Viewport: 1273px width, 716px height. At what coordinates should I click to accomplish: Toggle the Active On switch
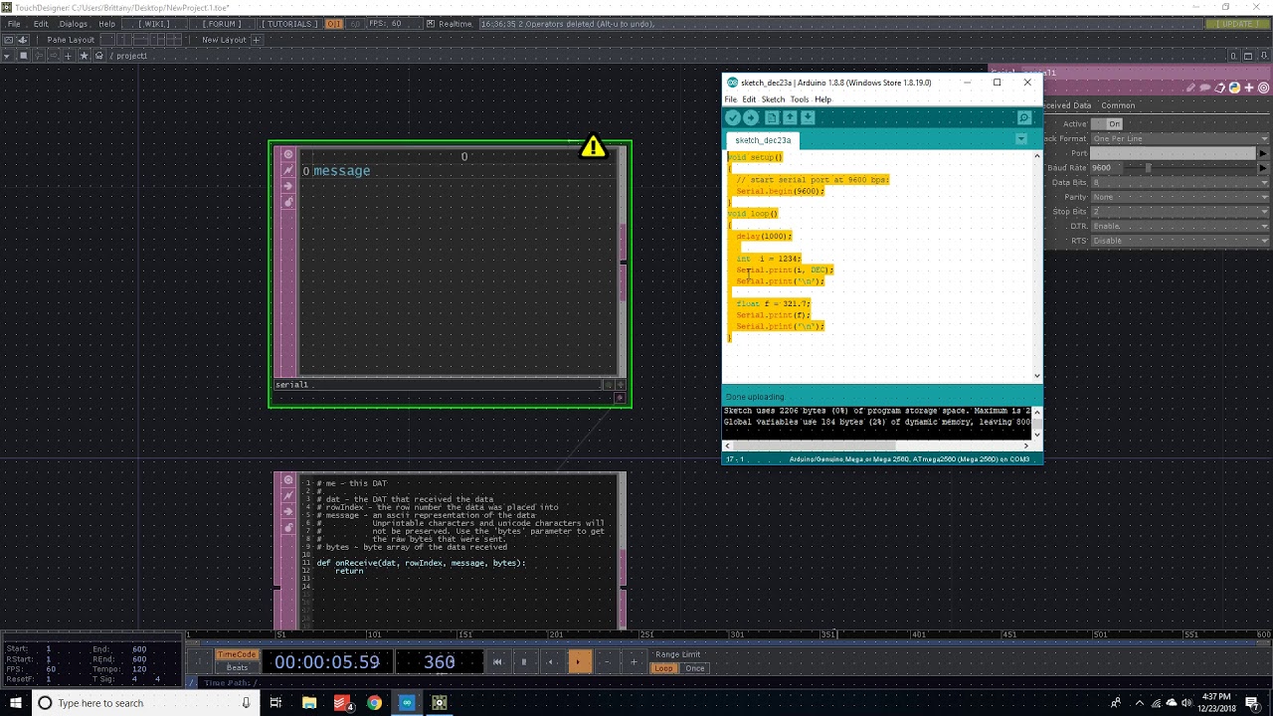(x=1106, y=124)
